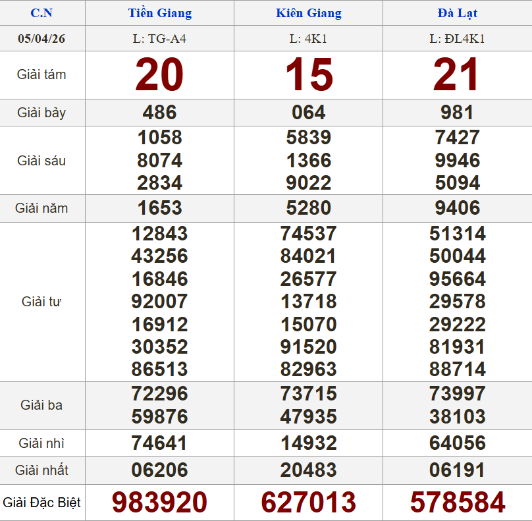Select the Giải tư row label
The width and height of the screenshot is (532, 521).
[x=41, y=302]
